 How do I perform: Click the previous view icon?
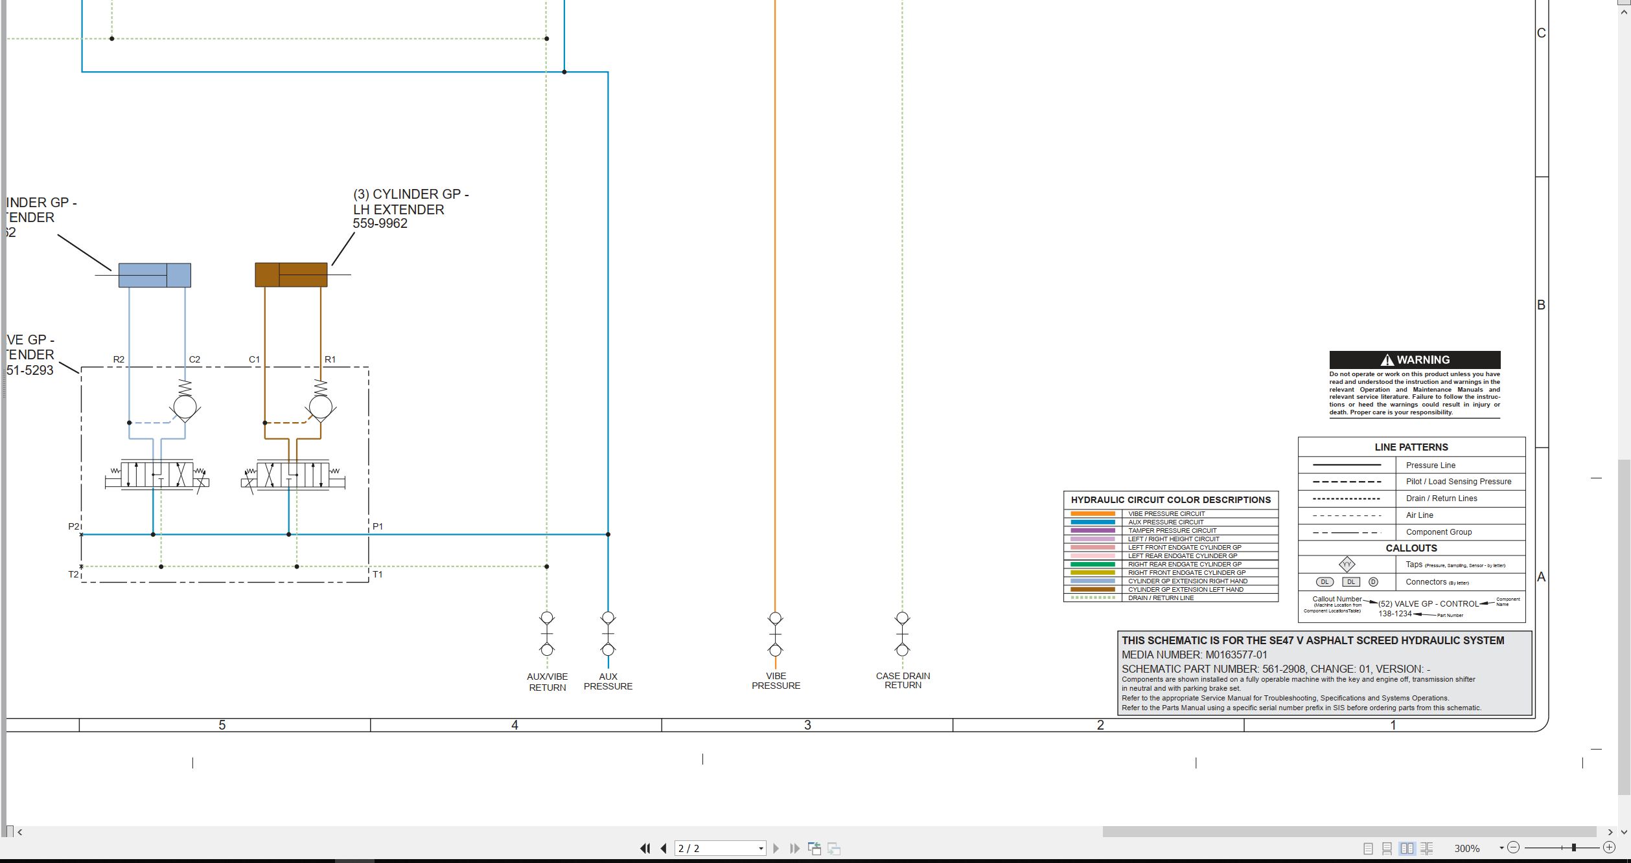point(815,848)
